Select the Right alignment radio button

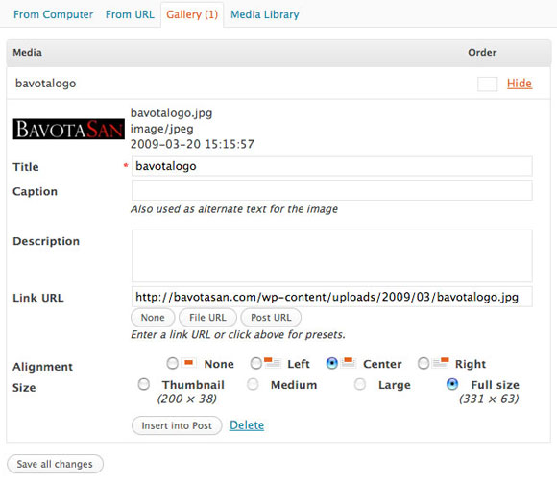(x=424, y=363)
